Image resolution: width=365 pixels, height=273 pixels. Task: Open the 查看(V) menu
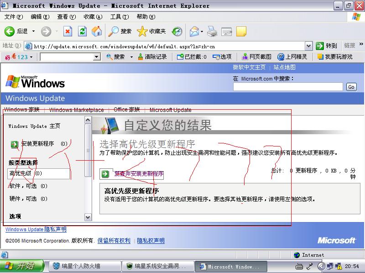point(67,17)
